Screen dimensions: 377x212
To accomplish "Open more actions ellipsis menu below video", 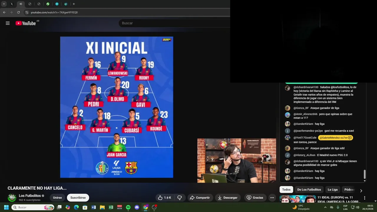I will pyautogui.click(x=272, y=198).
